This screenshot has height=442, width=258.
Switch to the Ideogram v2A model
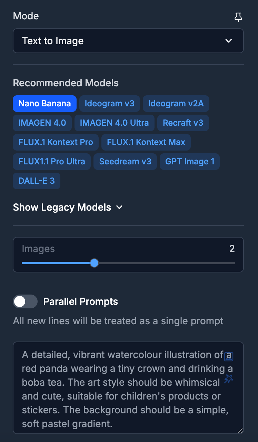176,104
